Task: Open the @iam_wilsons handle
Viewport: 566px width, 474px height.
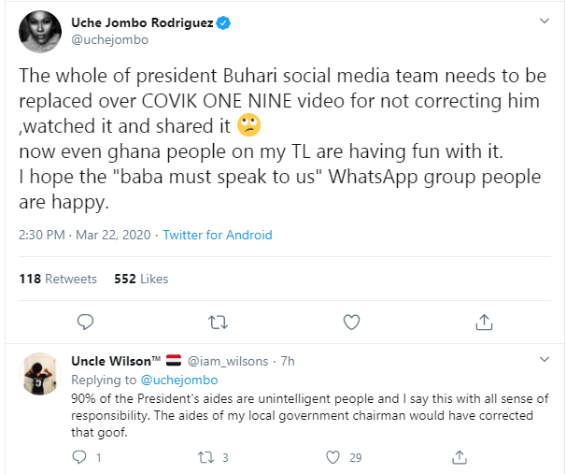Action: coord(229,361)
